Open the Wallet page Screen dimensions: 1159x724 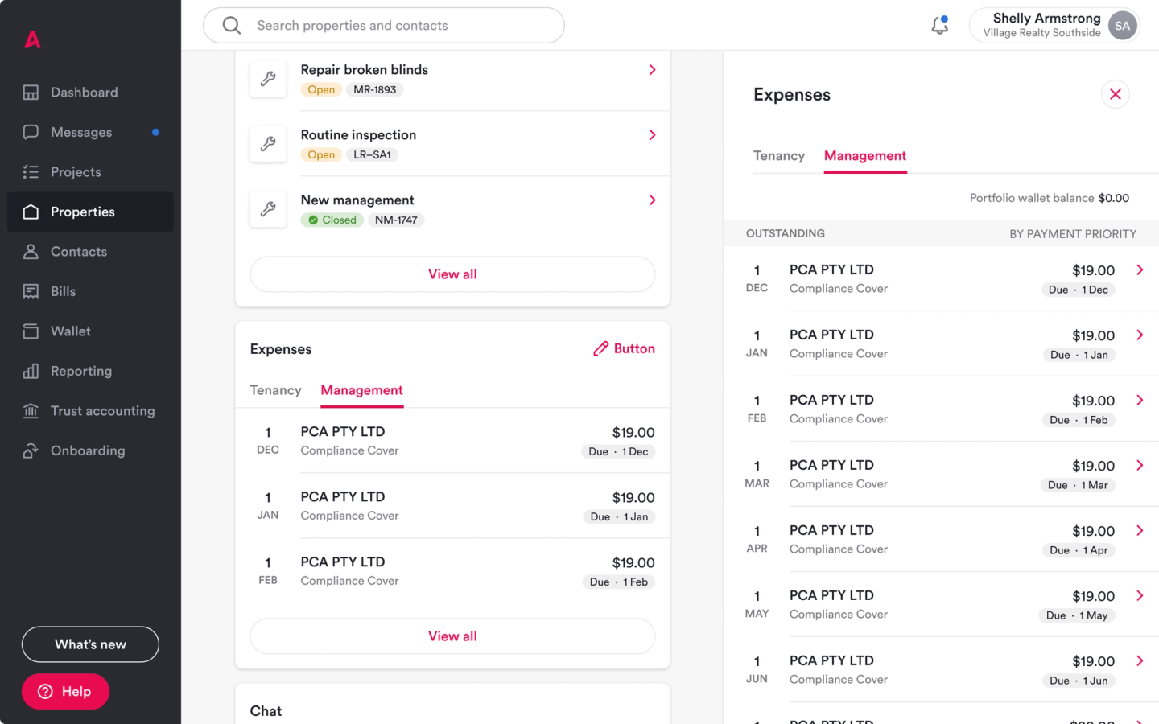tap(71, 331)
